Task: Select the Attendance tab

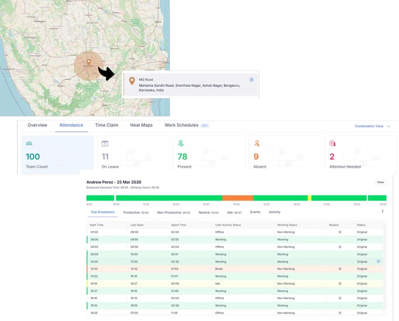Action: (x=71, y=125)
